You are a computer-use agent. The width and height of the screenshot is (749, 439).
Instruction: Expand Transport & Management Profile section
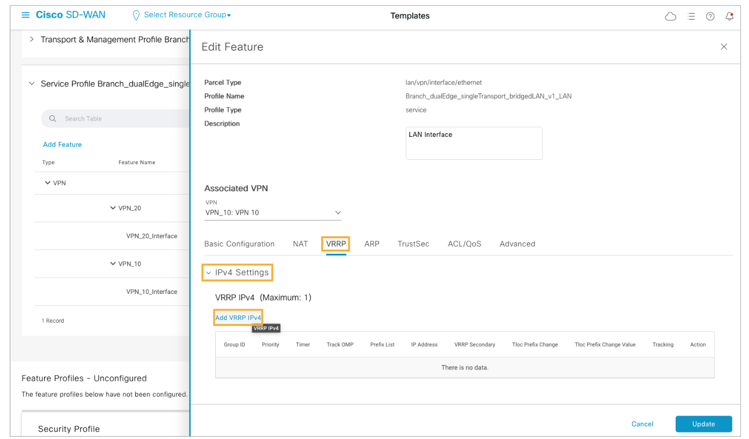(32, 40)
